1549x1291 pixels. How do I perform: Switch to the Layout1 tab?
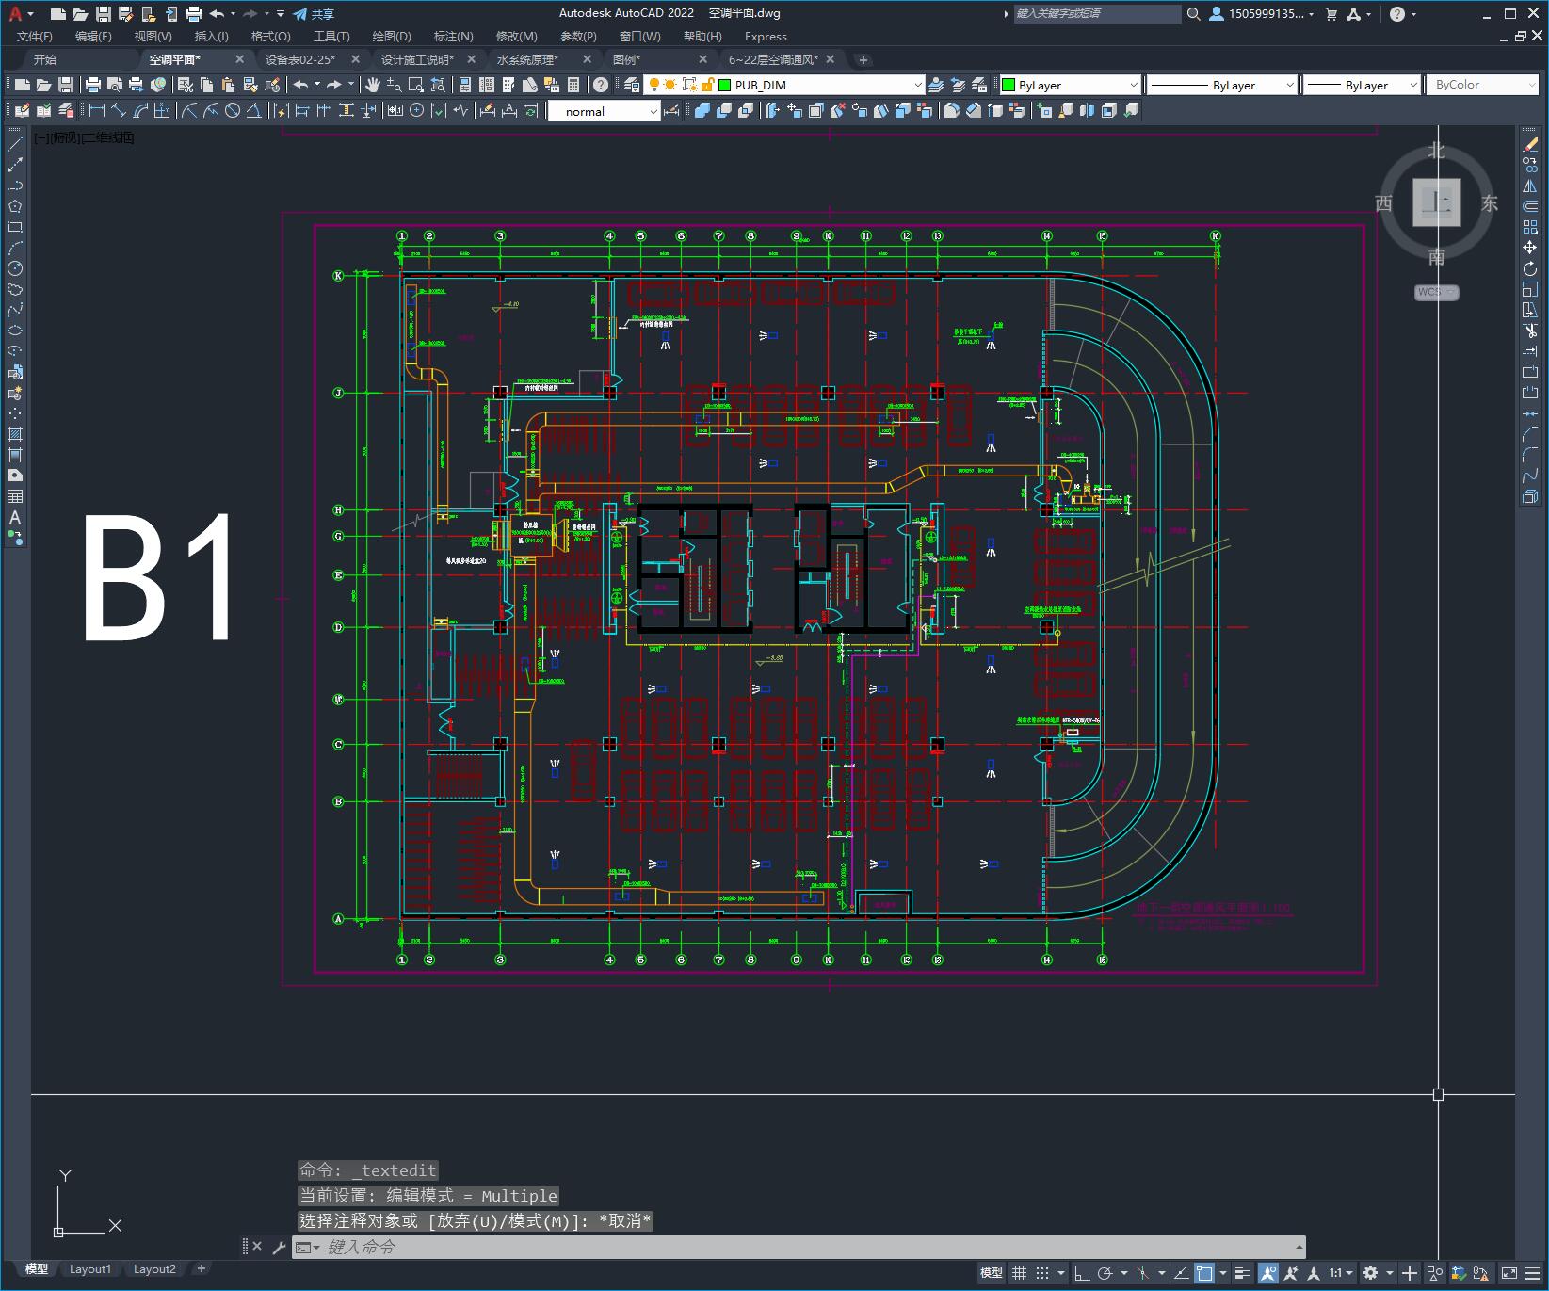point(90,1269)
